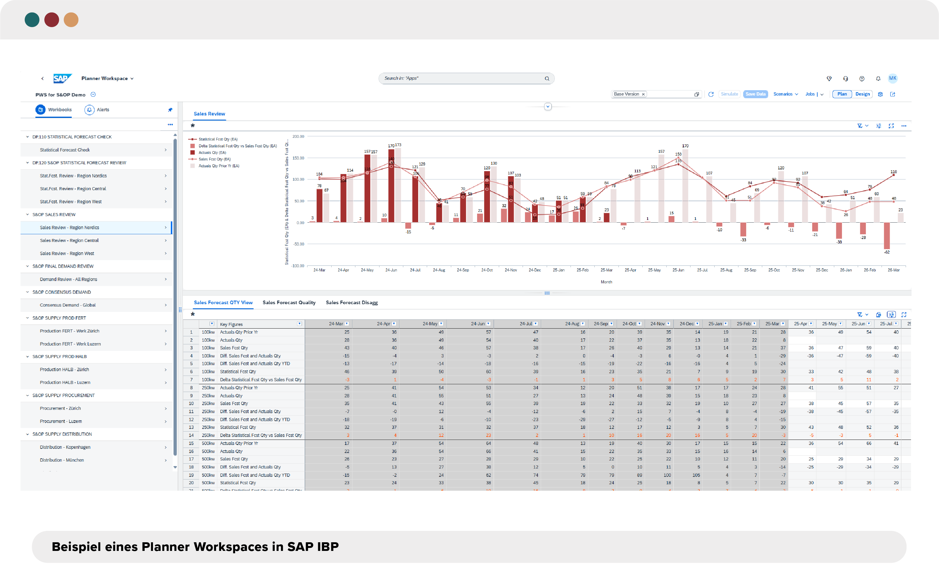Viewport: 939px width, 575px height.
Task: Open chart settings via sliders icon
Action: click(x=879, y=126)
